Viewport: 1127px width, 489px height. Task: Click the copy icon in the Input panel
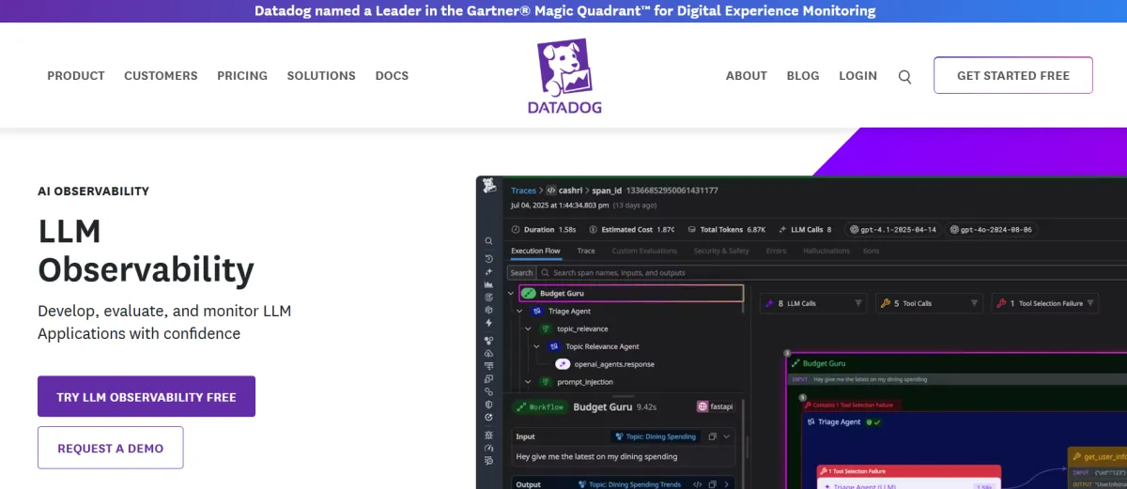pyautogui.click(x=713, y=436)
